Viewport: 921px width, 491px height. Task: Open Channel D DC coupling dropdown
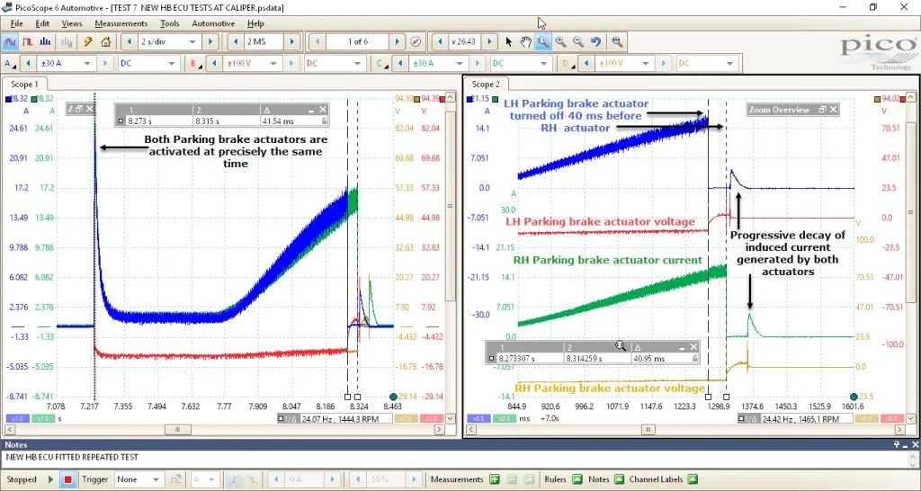(x=729, y=63)
